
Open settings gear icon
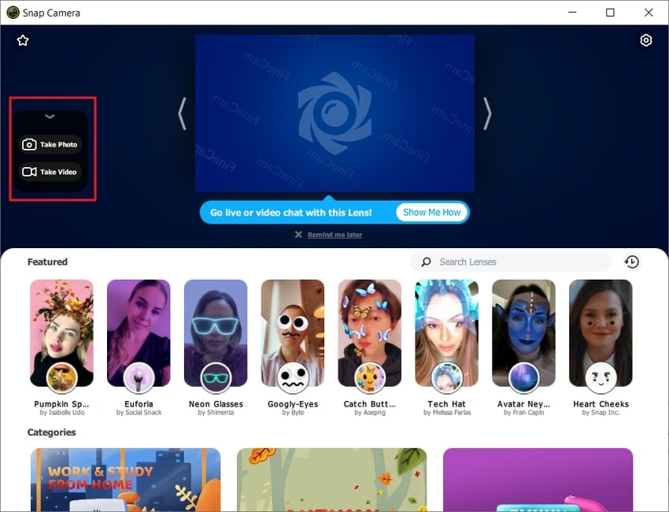[x=646, y=40]
